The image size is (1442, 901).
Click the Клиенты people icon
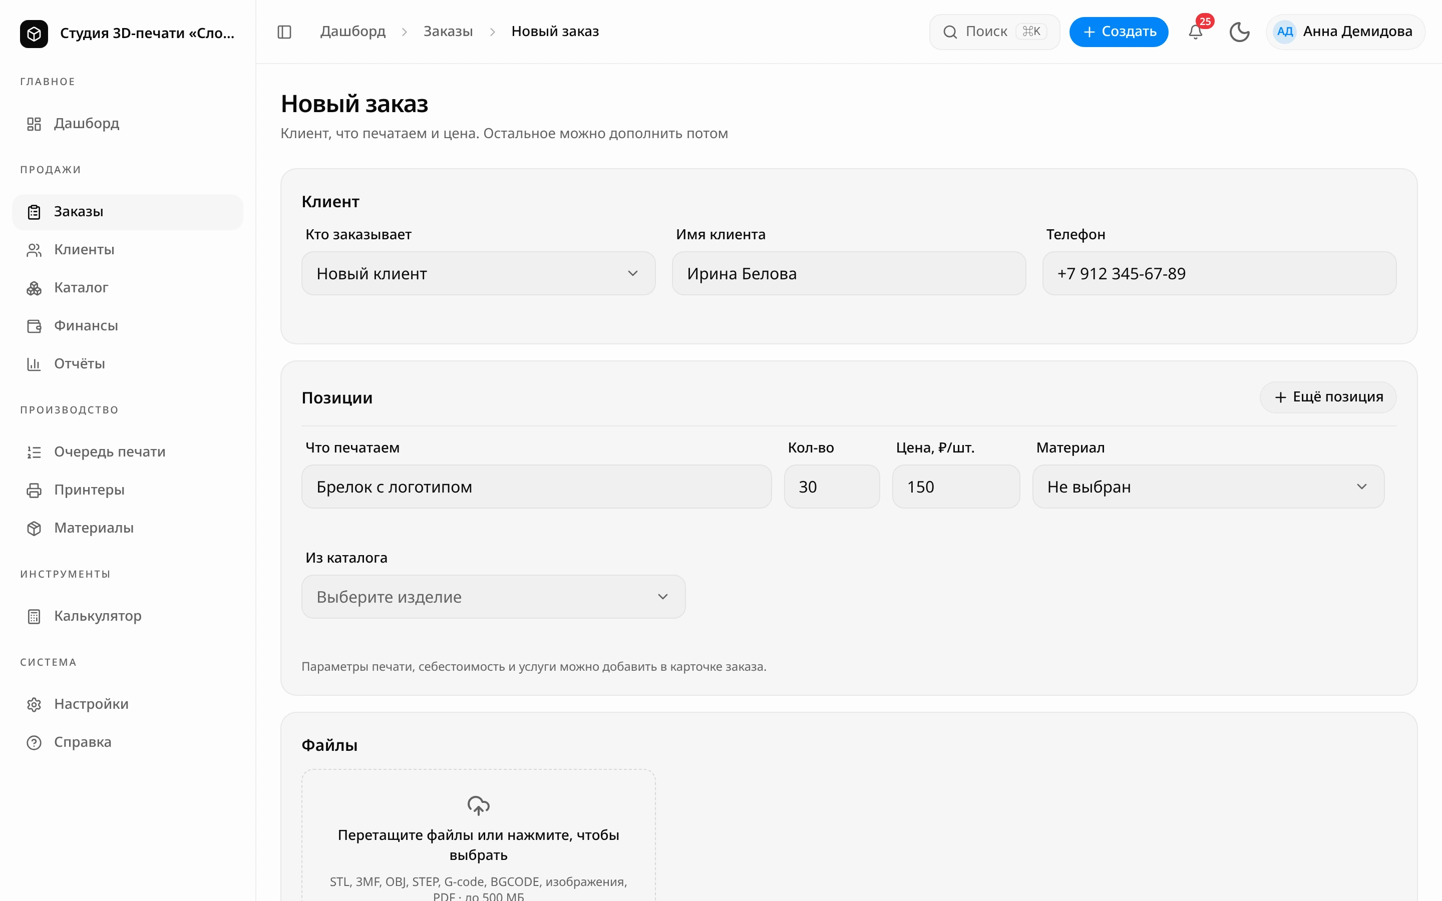click(34, 250)
